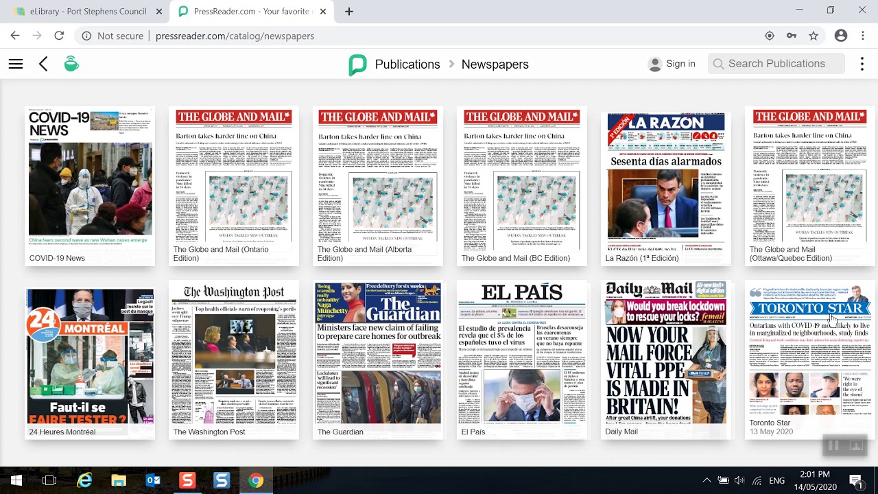878x494 pixels.
Task: Open the Daily Mail cover
Action: click(x=666, y=360)
